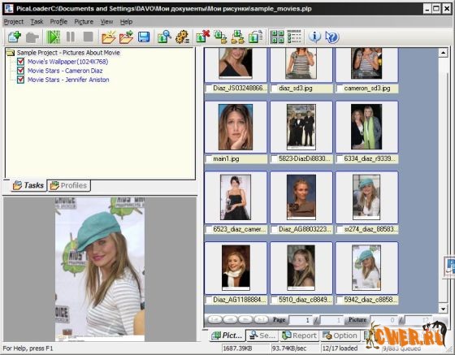Select Movie Stars - Jennifer Aniston tree item
The width and height of the screenshot is (455, 355).
click(x=68, y=80)
